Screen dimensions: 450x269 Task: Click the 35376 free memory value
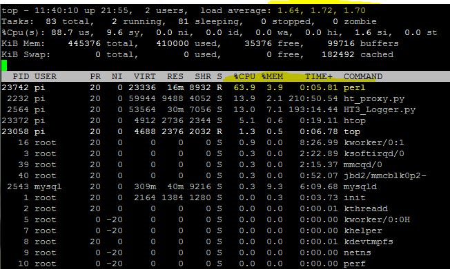258,43
